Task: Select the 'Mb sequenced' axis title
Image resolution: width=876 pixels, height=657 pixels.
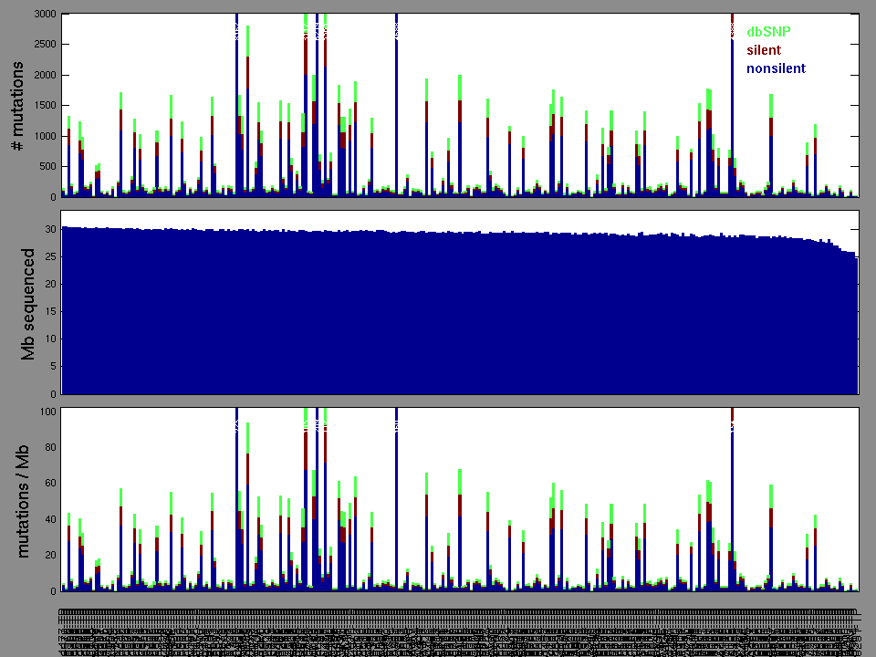Action: pos(27,303)
